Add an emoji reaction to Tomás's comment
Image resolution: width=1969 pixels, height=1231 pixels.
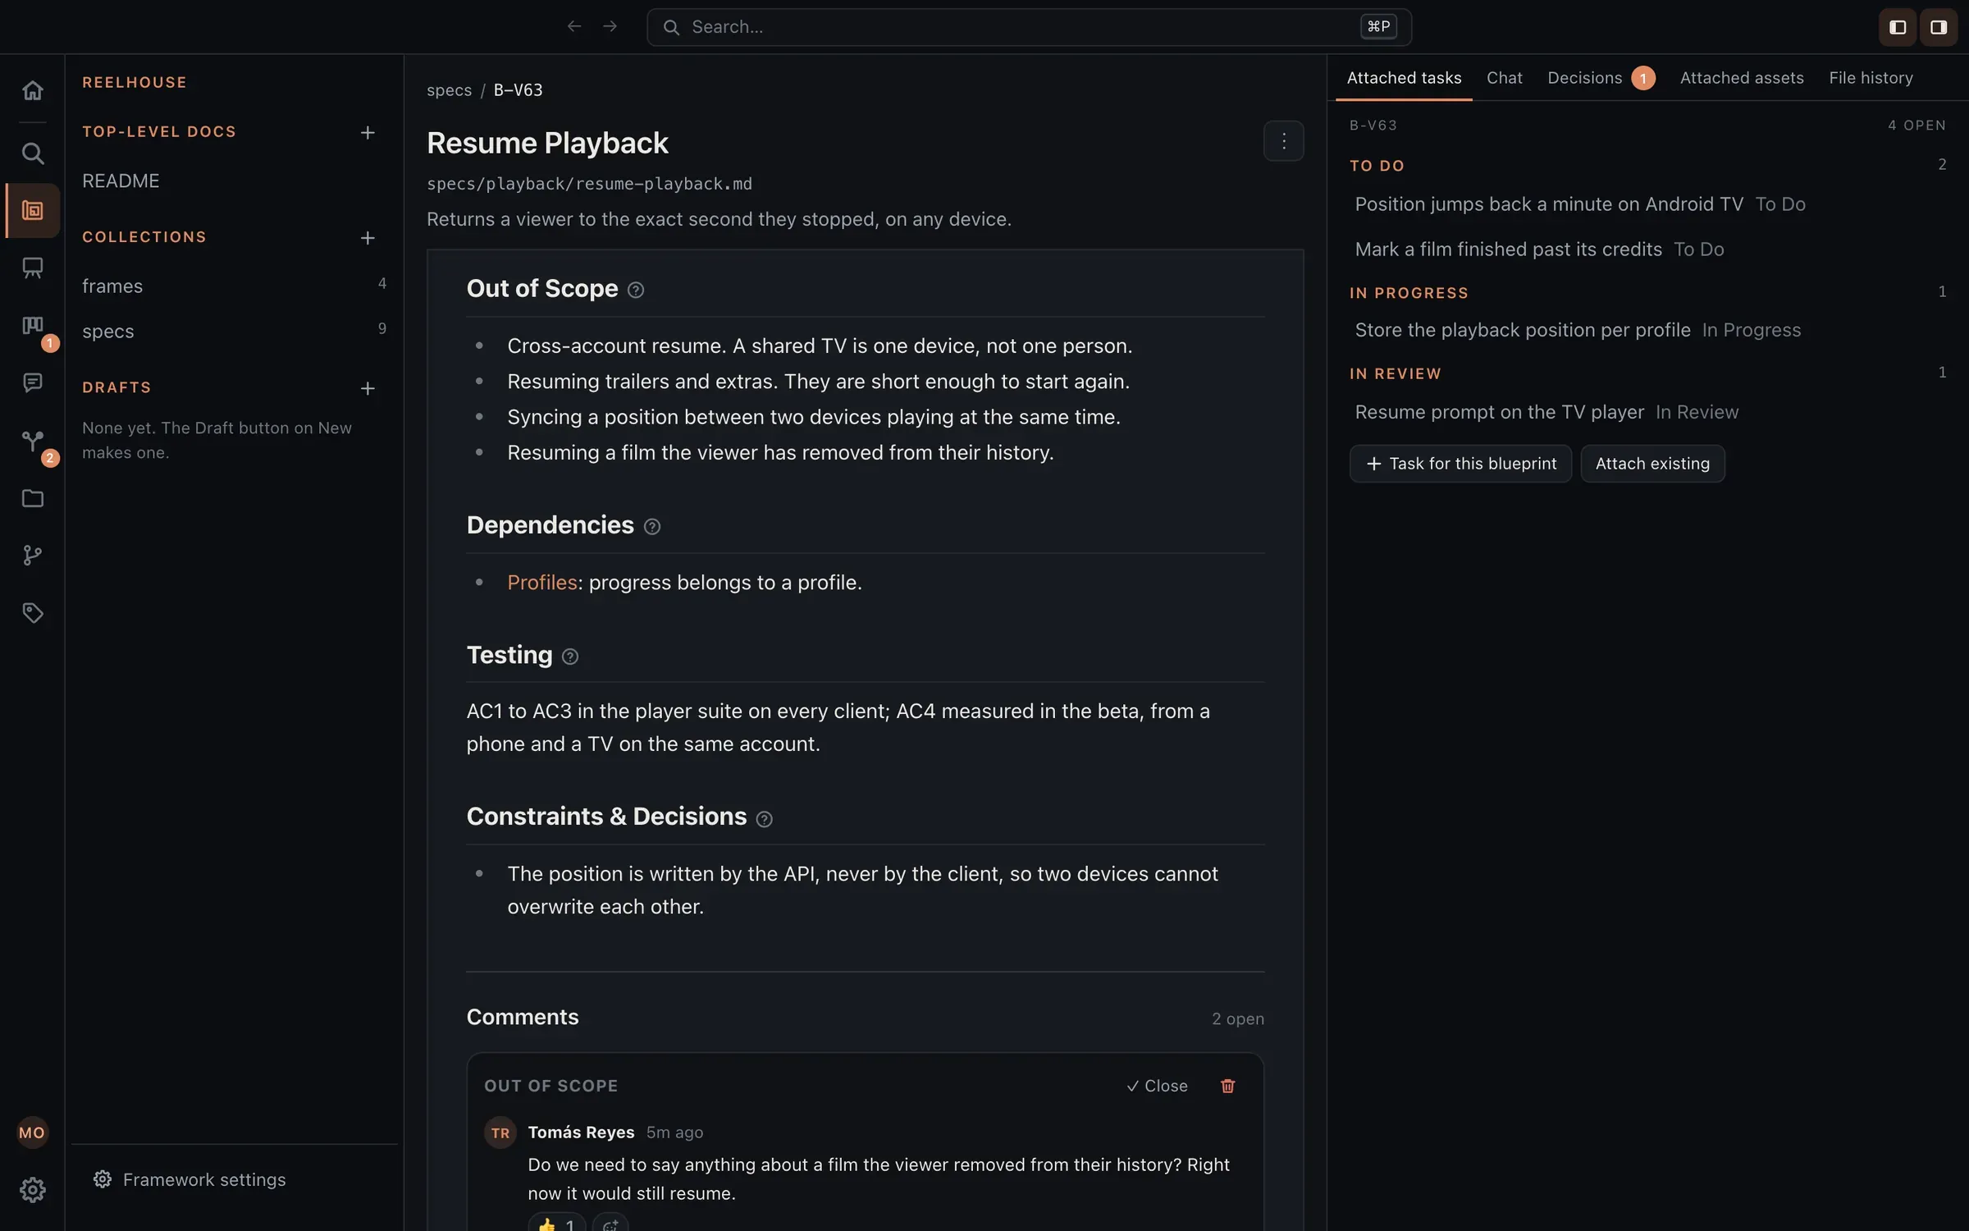(x=610, y=1224)
